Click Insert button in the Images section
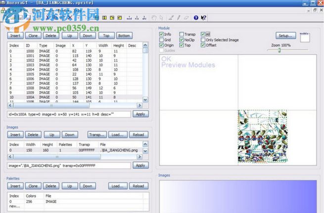The image size is (324, 213). pos(15,135)
